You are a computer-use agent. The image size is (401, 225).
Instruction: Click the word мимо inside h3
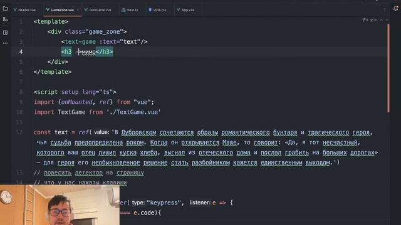(88, 52)
